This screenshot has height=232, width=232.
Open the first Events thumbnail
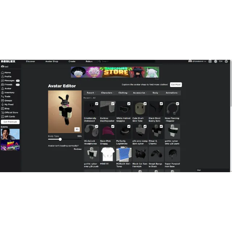coord(10,134)
